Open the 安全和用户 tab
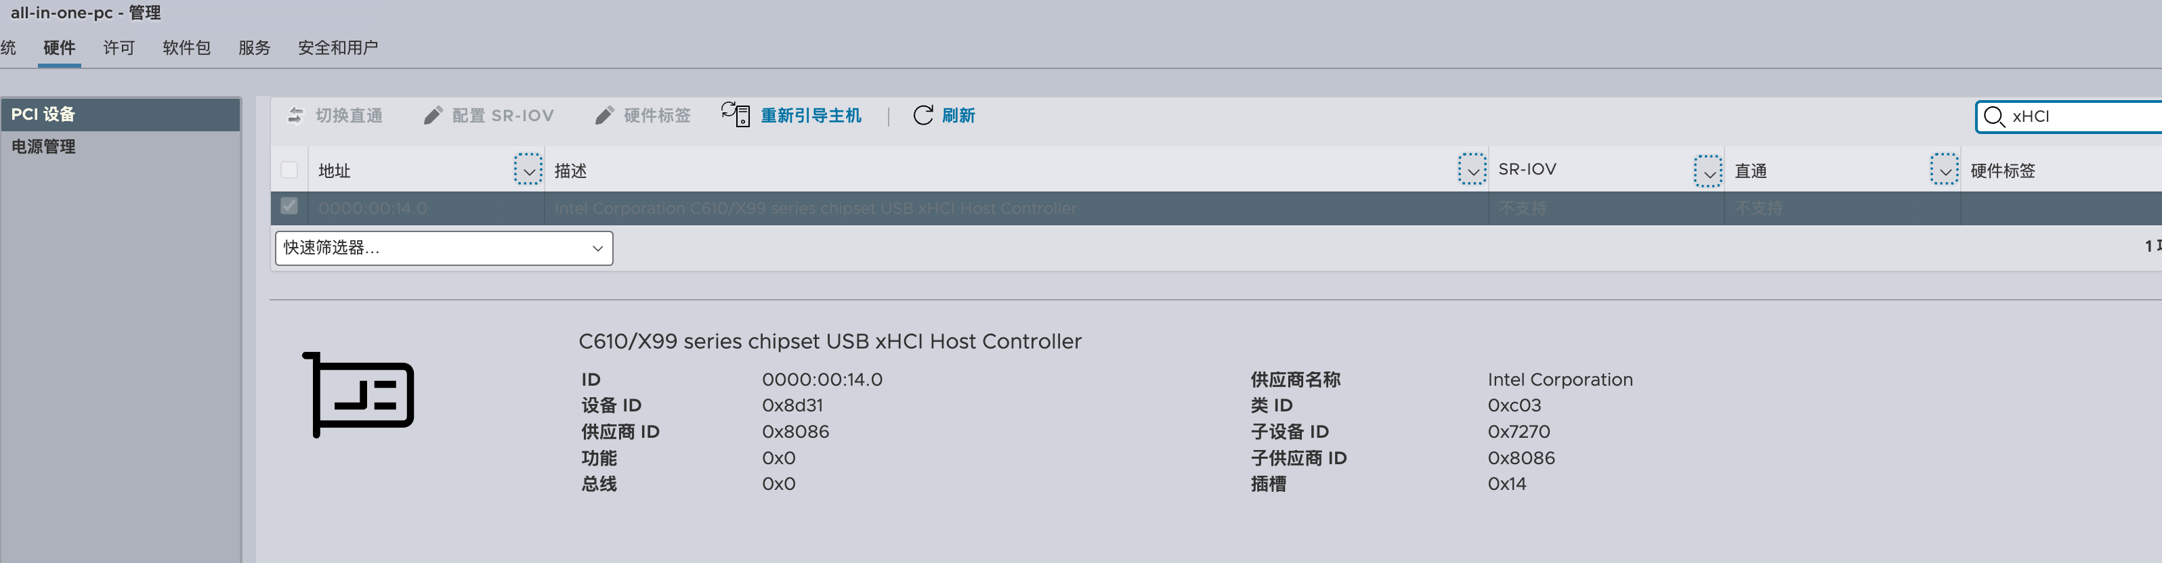 point(338,48)
